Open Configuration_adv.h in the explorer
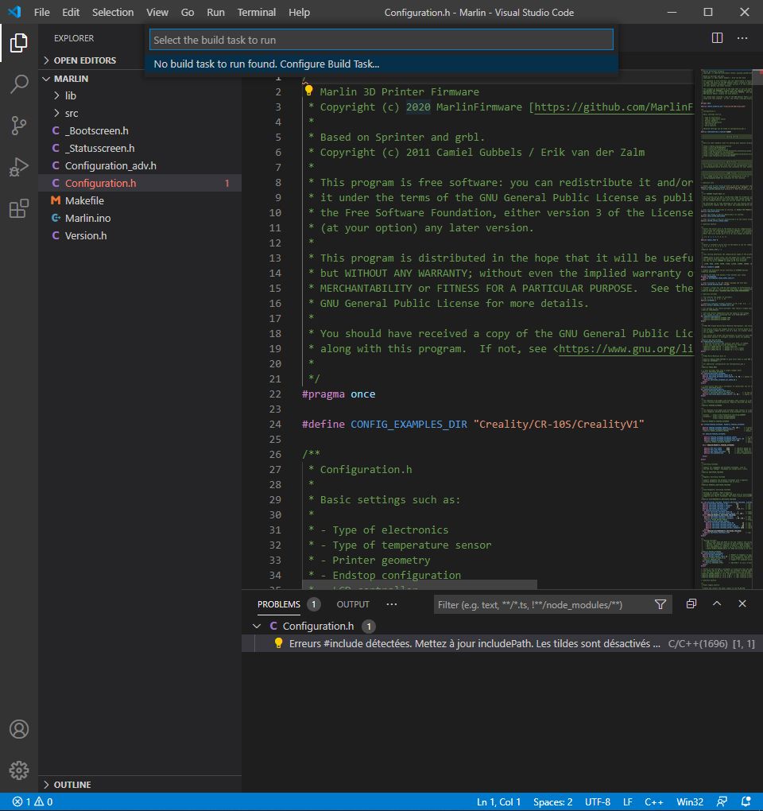 (140, 165)
